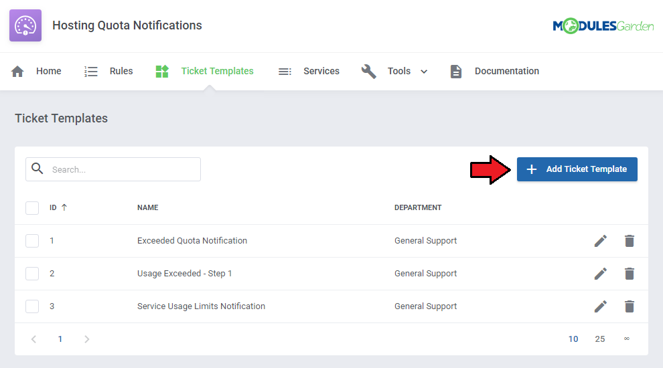Click General Support in row ID 1

[x=425, y=240]
